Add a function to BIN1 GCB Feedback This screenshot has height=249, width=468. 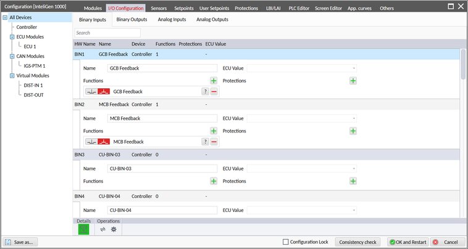point(214,81)
